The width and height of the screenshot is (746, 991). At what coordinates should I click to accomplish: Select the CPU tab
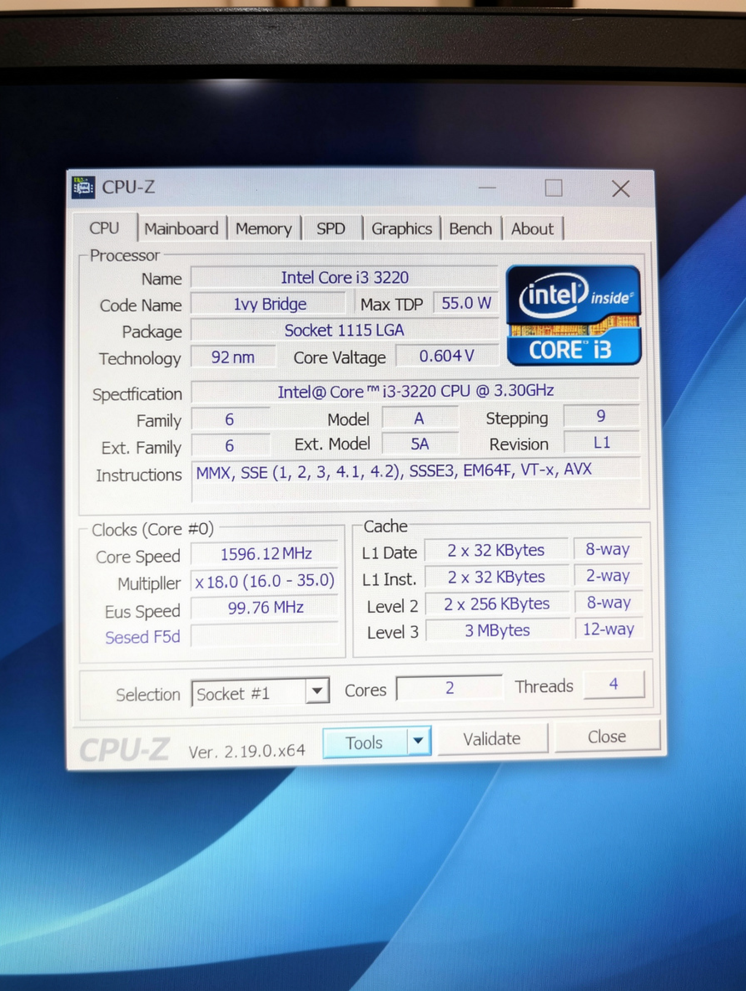point(105,228)
